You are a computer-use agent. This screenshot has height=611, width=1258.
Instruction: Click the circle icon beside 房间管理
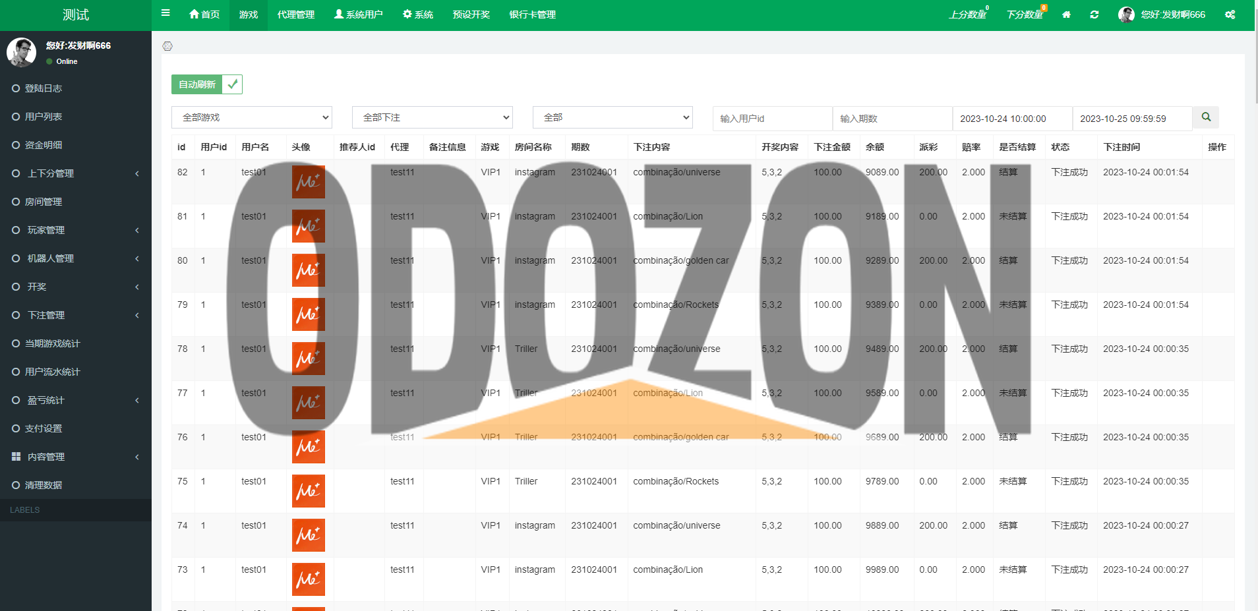point(16,202)
